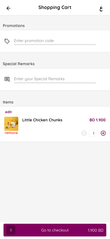Image resolution: width=110 pixels, height=239 pixels.
Task: Open the Little Chicken Chunks product thumbnail
Action: click(x=11, y=124)
